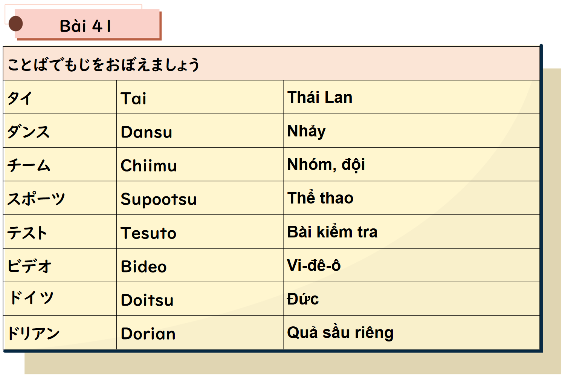Select the katakana word ドイツ
Viewport: 568px width, 375px height.
31,298
